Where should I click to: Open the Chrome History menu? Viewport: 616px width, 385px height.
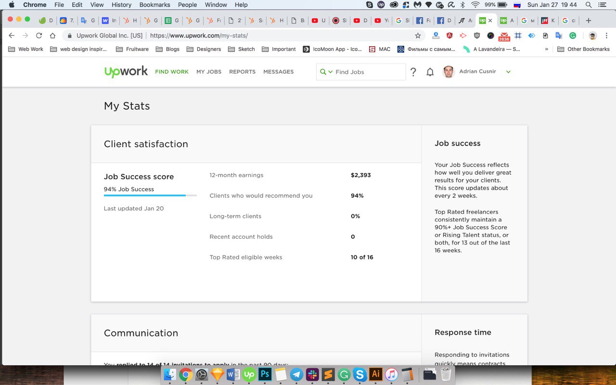click(x=121, y=5)
